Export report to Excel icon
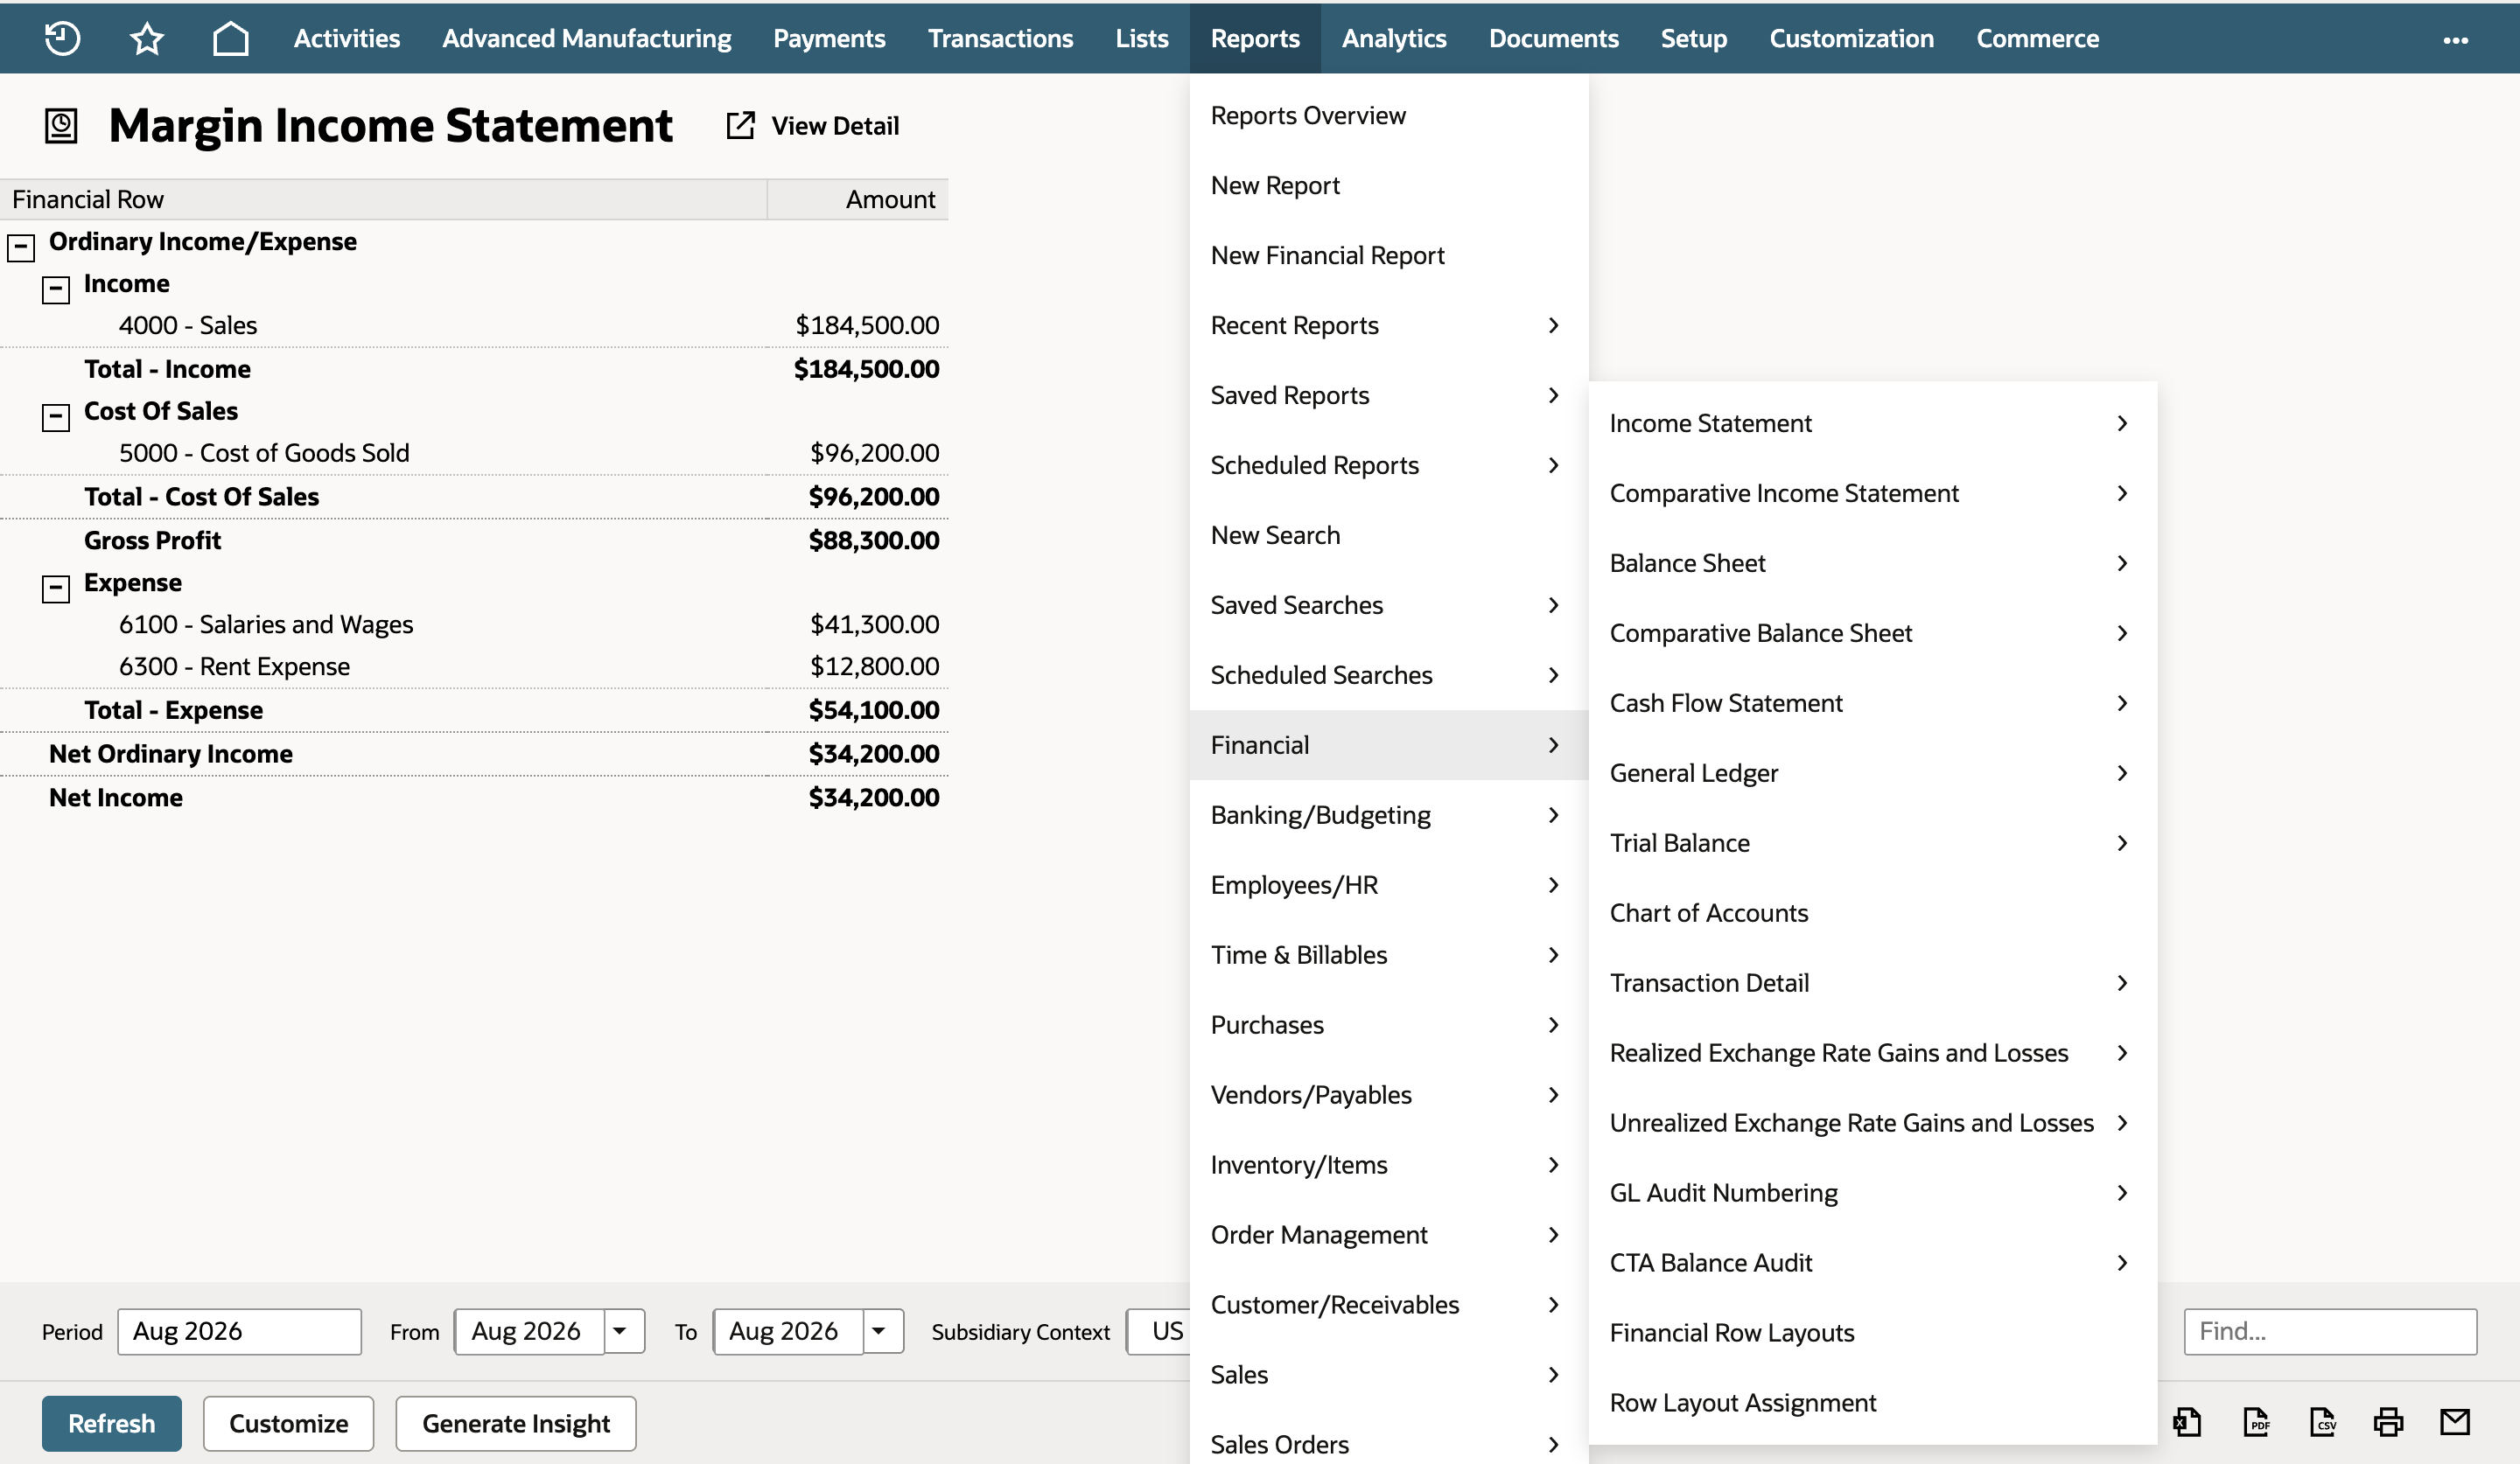The height and width of the screenshot is (1464, 2520). [2187, 1421]
